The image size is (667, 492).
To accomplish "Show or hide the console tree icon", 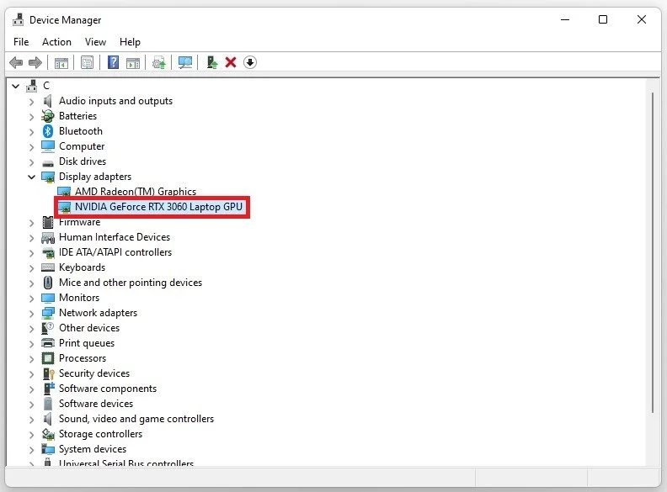I will click(x=61, y=63).
